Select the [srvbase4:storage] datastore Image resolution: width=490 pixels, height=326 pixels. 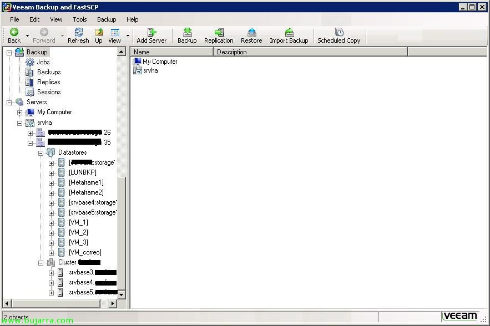[x=93, y=202]
